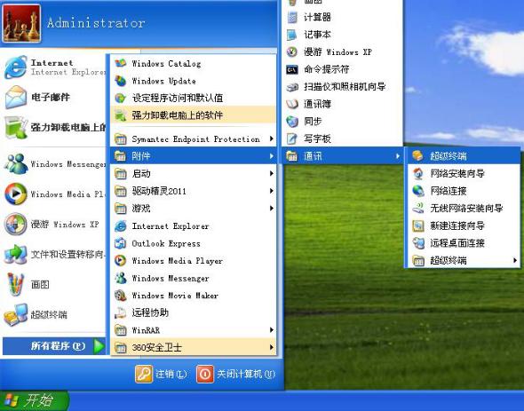Open the 通讯簿 address book icon
The height and width of the screenshot is (411, 524).
tap(292, 104)
